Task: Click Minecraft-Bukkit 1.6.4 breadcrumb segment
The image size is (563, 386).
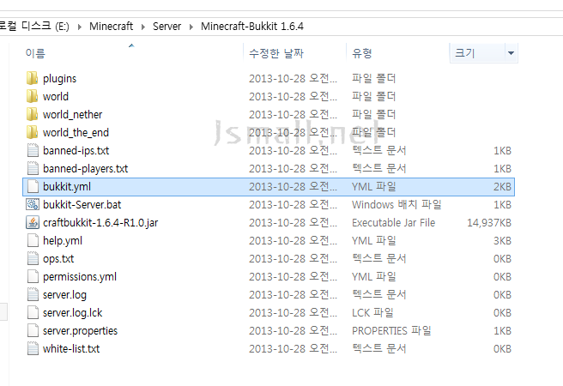Action: coord(252,27)
